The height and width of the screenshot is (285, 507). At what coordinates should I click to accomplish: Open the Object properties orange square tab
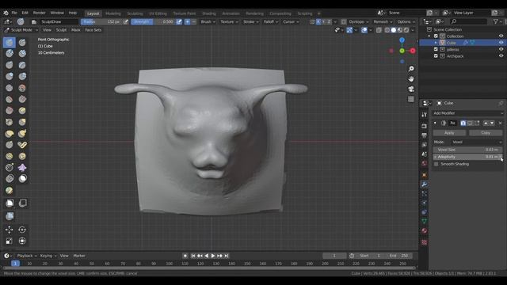tap(425, 175)
